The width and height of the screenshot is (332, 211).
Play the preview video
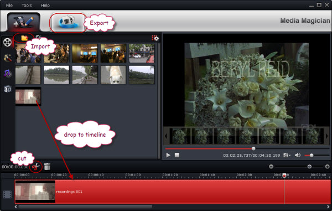[168, 155]
